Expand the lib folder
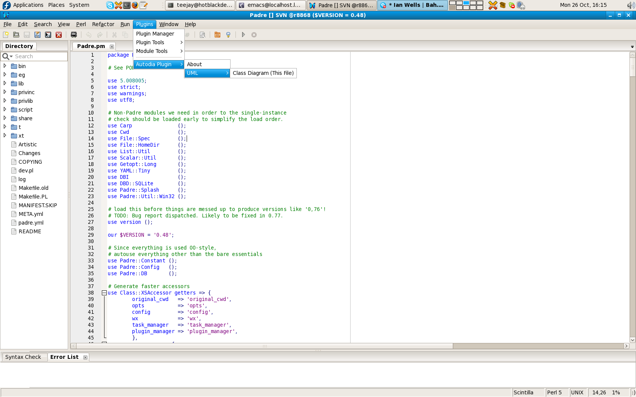 point(5,83)
